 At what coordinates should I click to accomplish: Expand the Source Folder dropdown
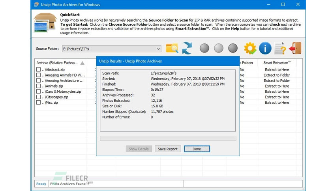(158, 49)
